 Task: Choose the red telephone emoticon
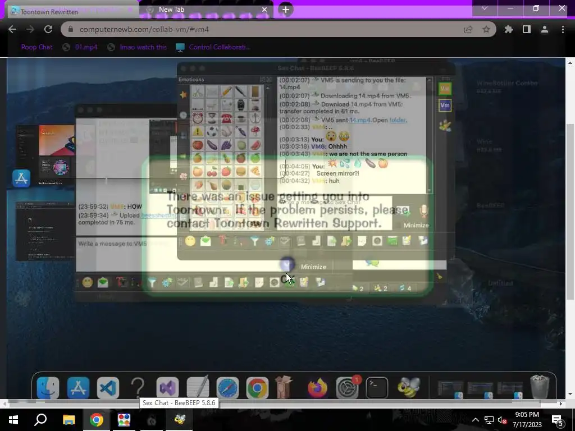coord(226,118)
